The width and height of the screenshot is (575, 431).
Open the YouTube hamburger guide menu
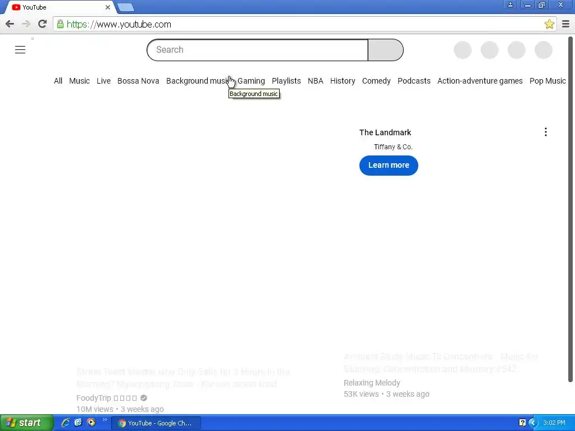20,50
